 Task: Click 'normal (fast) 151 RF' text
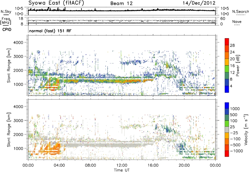point(50,31)
